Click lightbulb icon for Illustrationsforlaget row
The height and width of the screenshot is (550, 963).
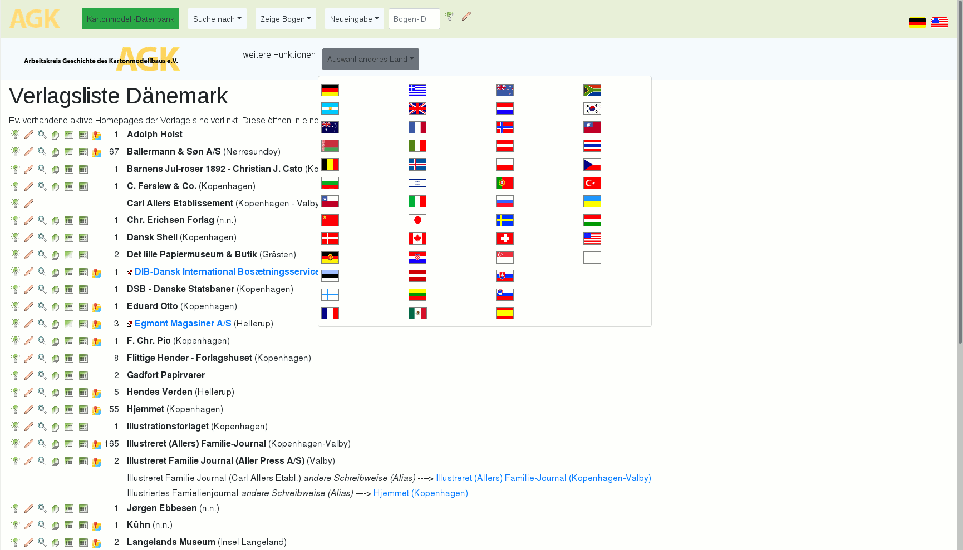[x=15, y=427]
